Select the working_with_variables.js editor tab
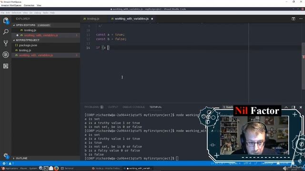Screen dimensions: 305x171 point(132,19)
